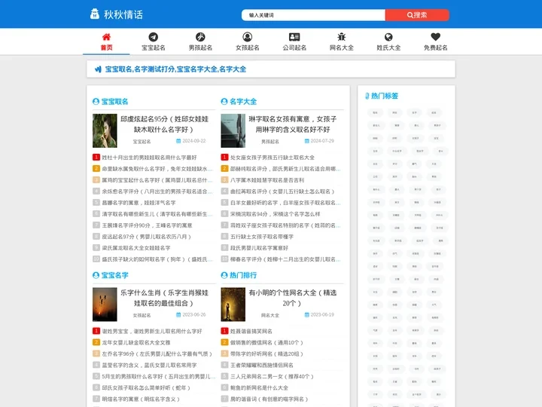
Task: Open link 王者荣耀曜和西施情侣网名
Action: point(262,365)
